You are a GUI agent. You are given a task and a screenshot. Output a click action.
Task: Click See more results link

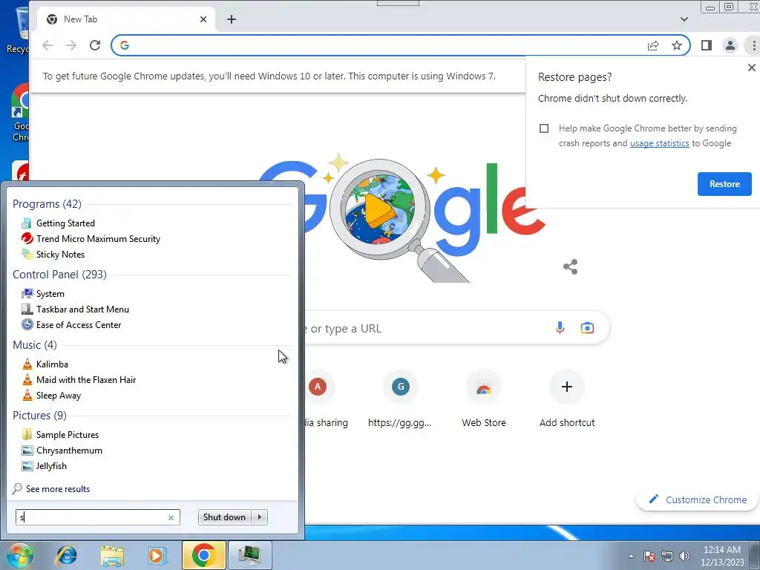tap(51, 489)
